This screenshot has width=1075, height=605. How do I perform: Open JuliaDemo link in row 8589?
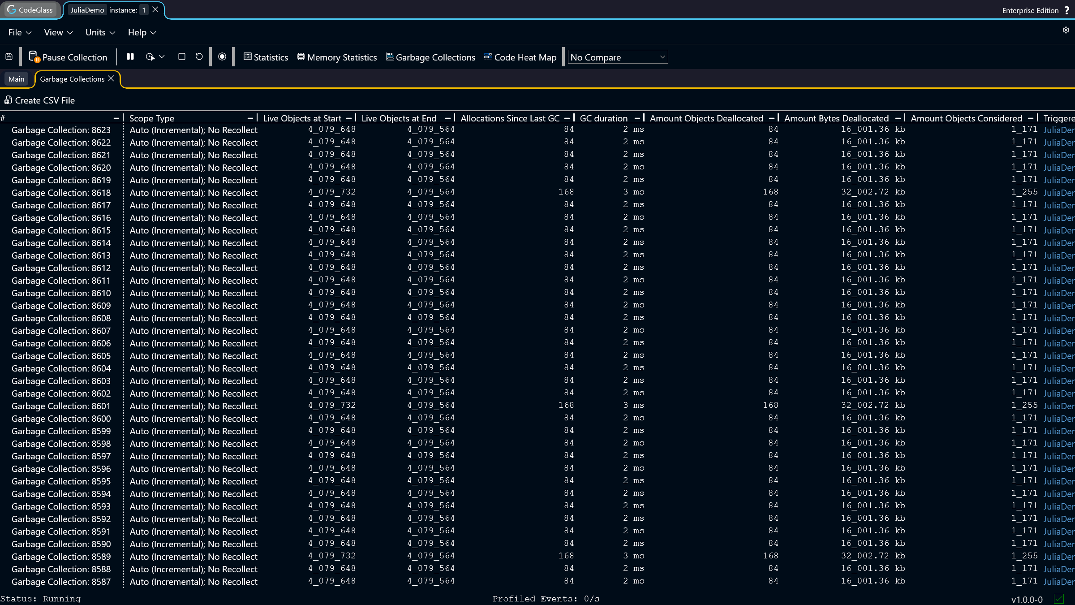[x=1059, y=557]
